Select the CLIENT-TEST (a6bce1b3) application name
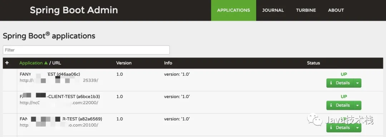This screenshot has height=137, width=386. [60, 96]
